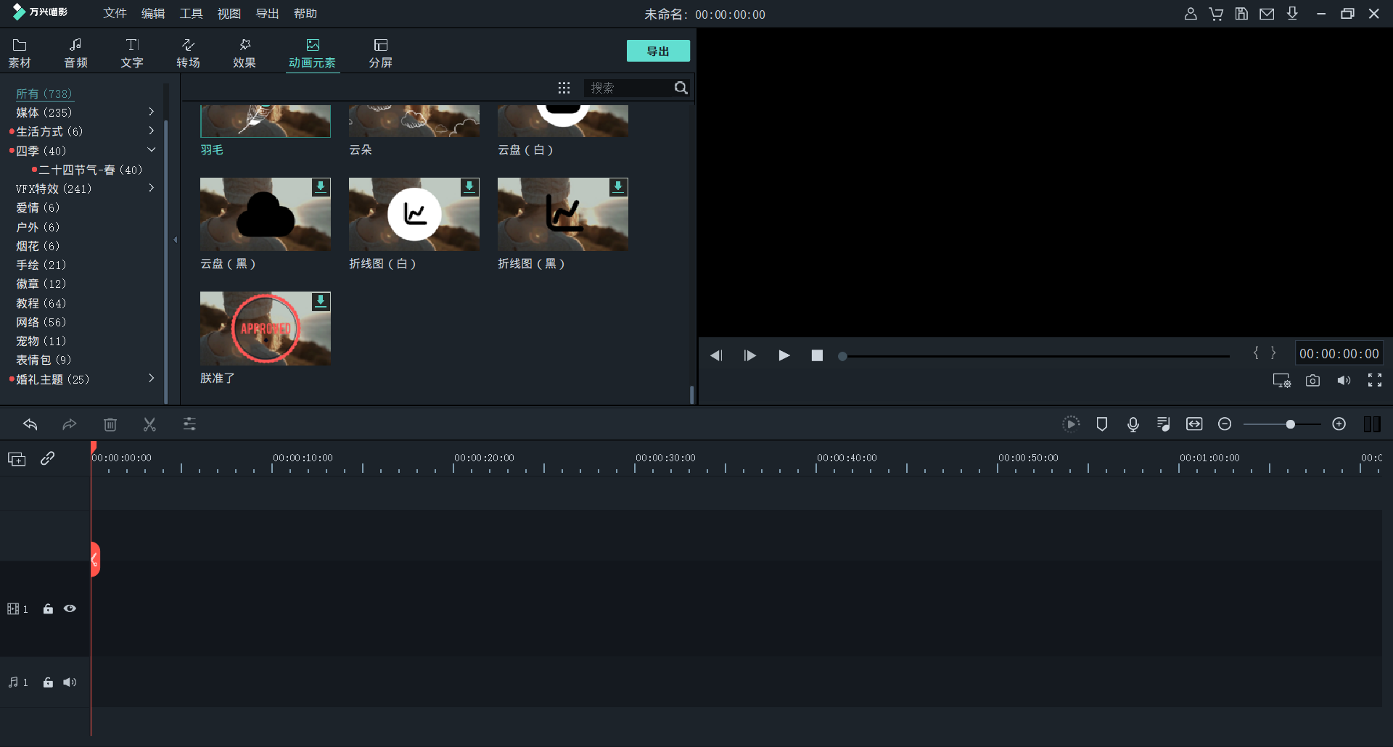Click the timeline zoom slider handle
1393x747 pixels.
pos(1290,424)
